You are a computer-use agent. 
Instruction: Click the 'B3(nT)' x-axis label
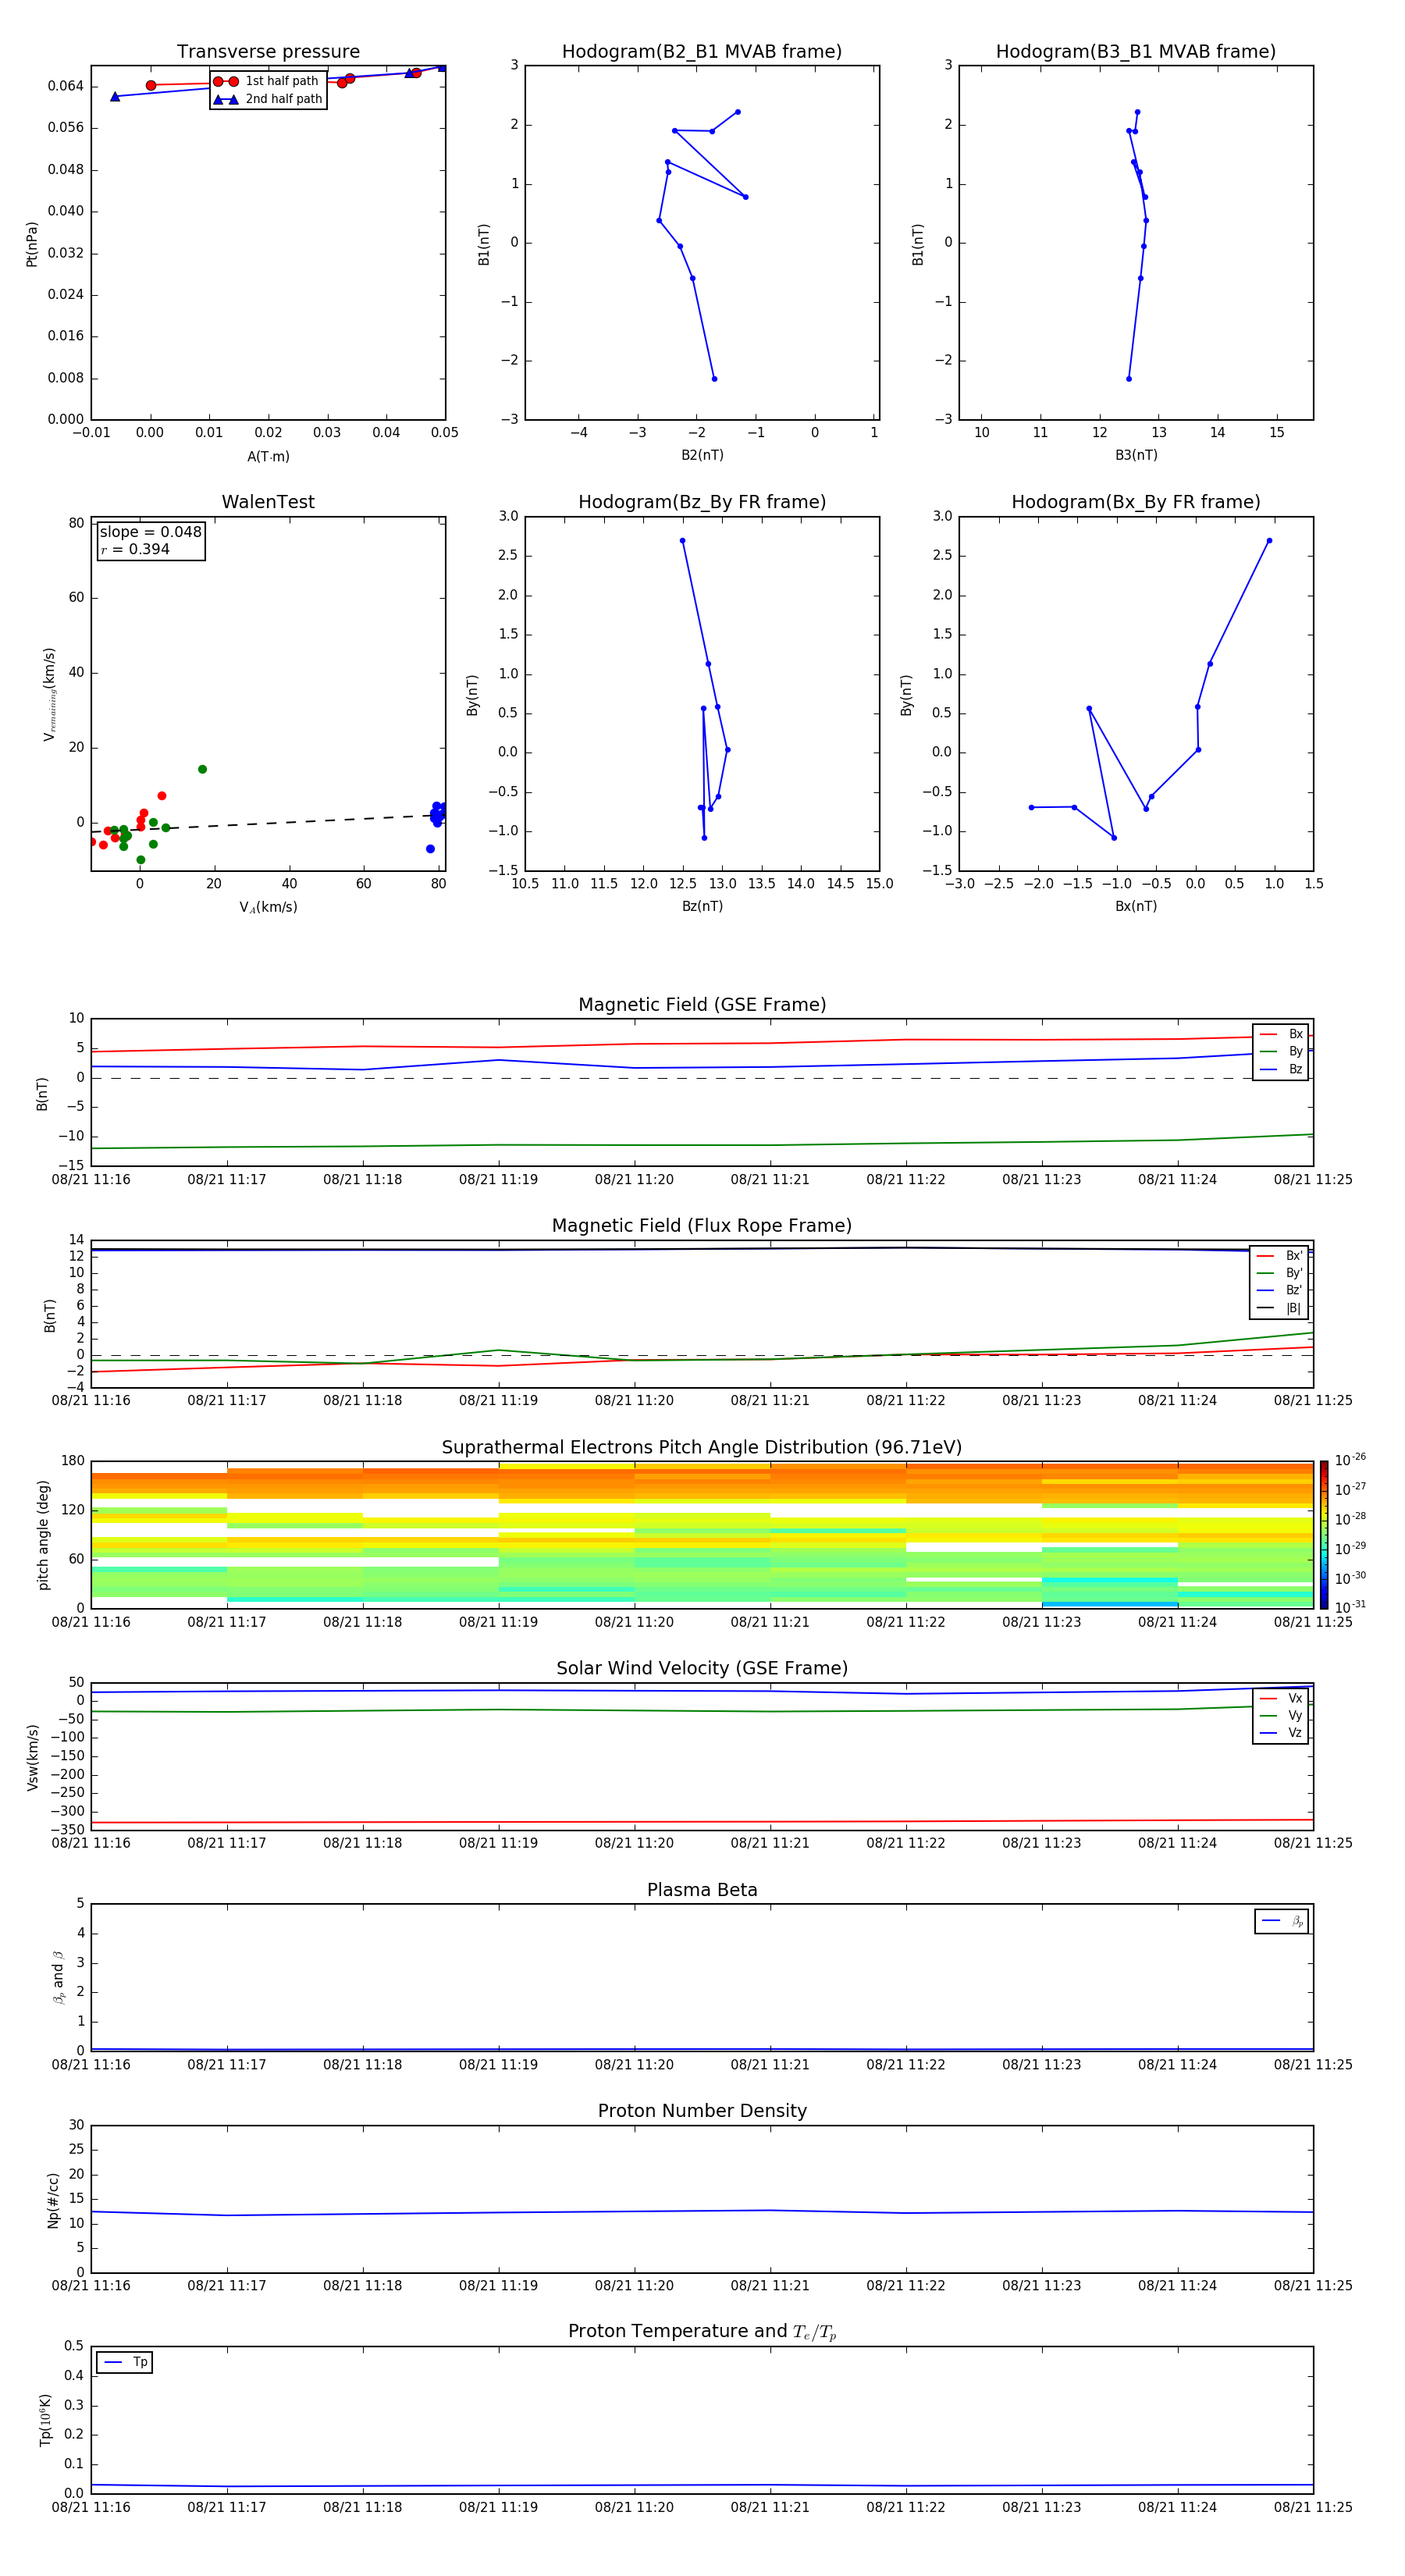click(x=1136, y=455)
